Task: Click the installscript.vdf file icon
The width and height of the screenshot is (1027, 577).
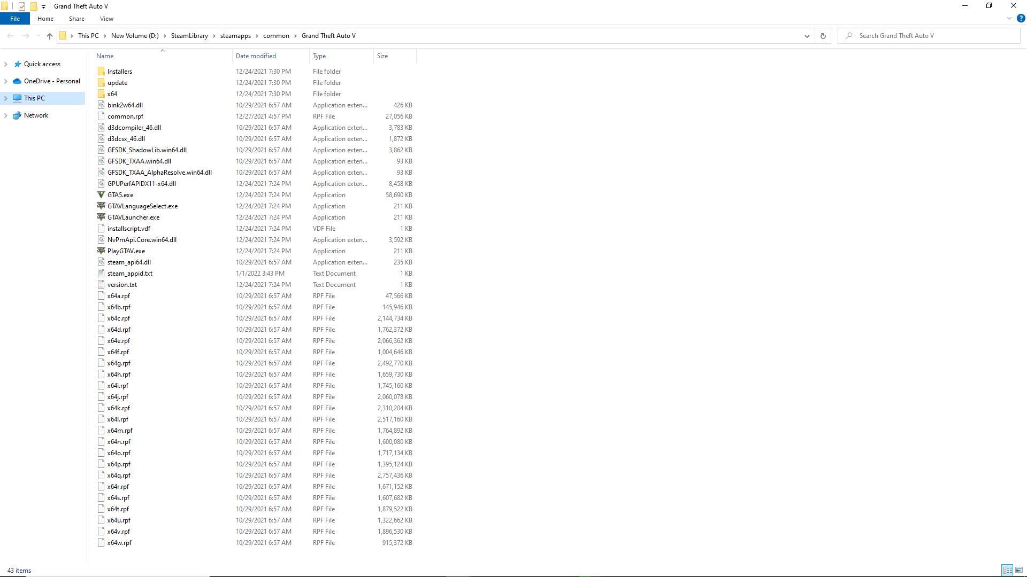Action: click(101, 229)
